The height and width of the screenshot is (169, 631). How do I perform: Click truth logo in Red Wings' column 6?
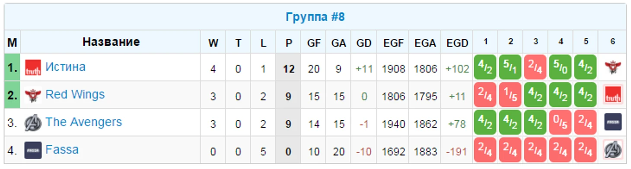pos(613,95)
